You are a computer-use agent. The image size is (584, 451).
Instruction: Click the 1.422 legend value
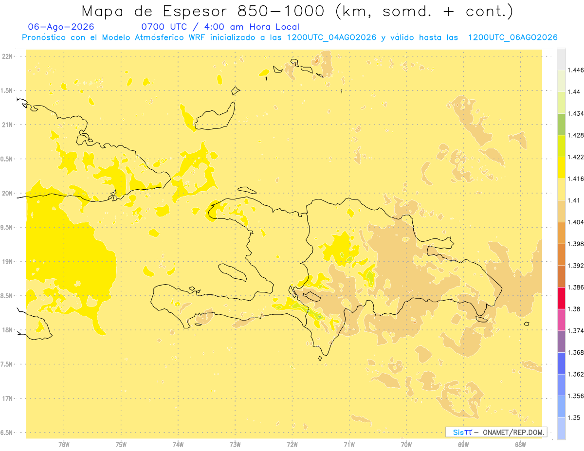(576, 157)
